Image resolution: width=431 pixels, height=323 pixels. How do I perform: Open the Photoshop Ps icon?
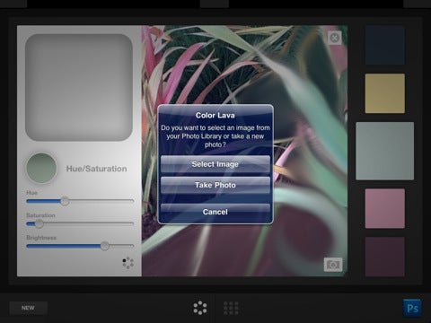pyautogui.click(x=412, y=308)
